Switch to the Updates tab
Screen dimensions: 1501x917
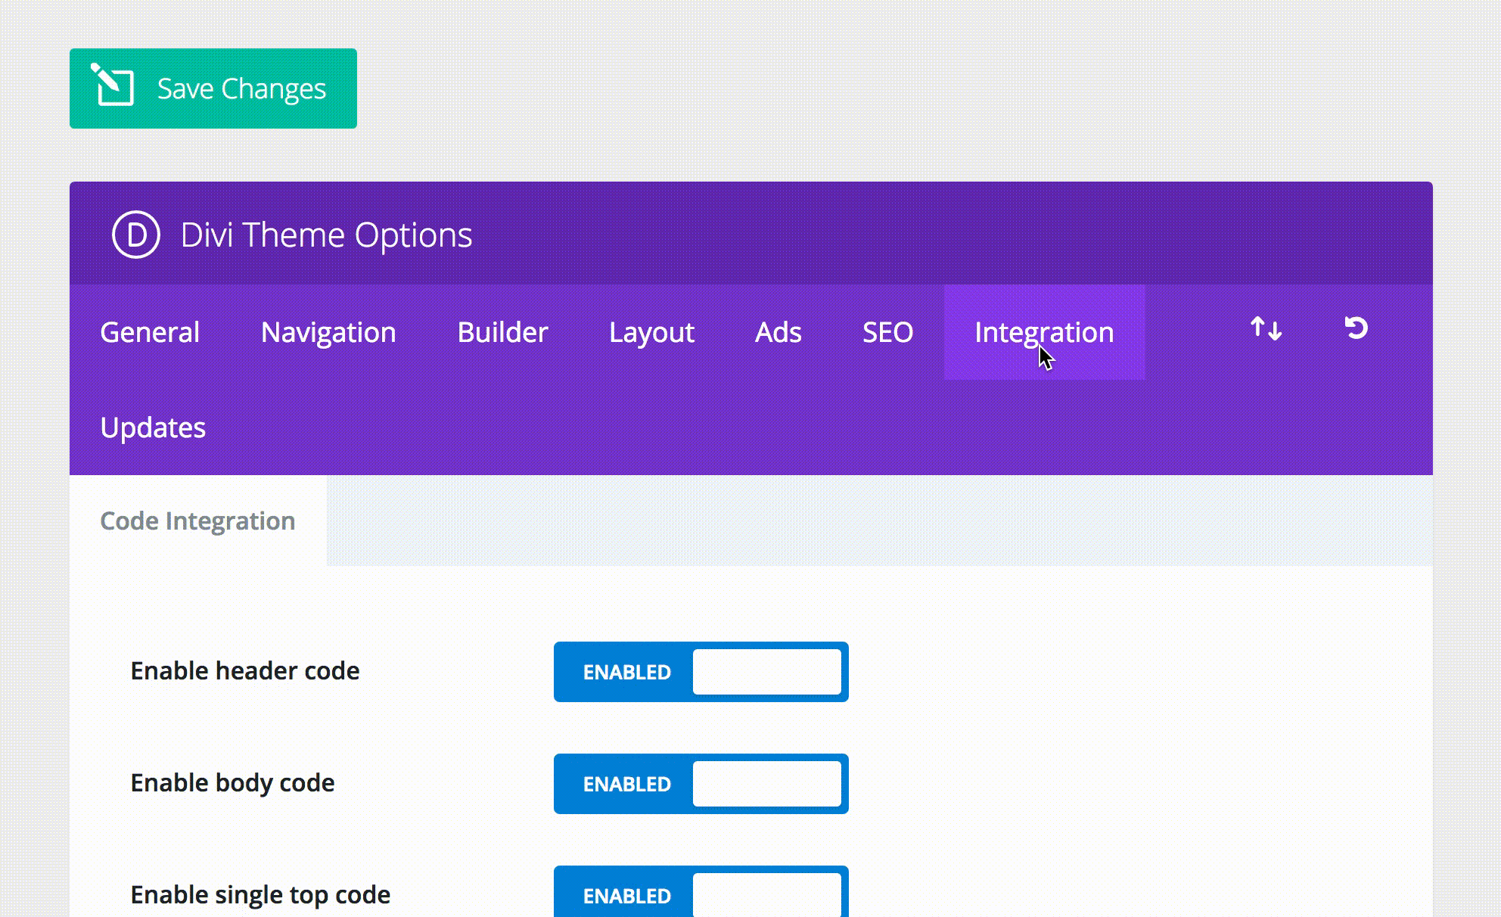click(x=153, y=427)
